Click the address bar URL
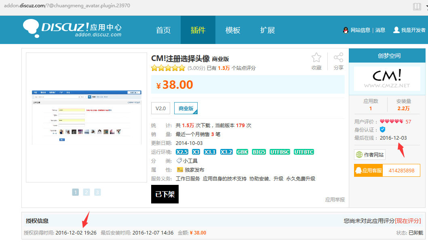 point(67,6)
